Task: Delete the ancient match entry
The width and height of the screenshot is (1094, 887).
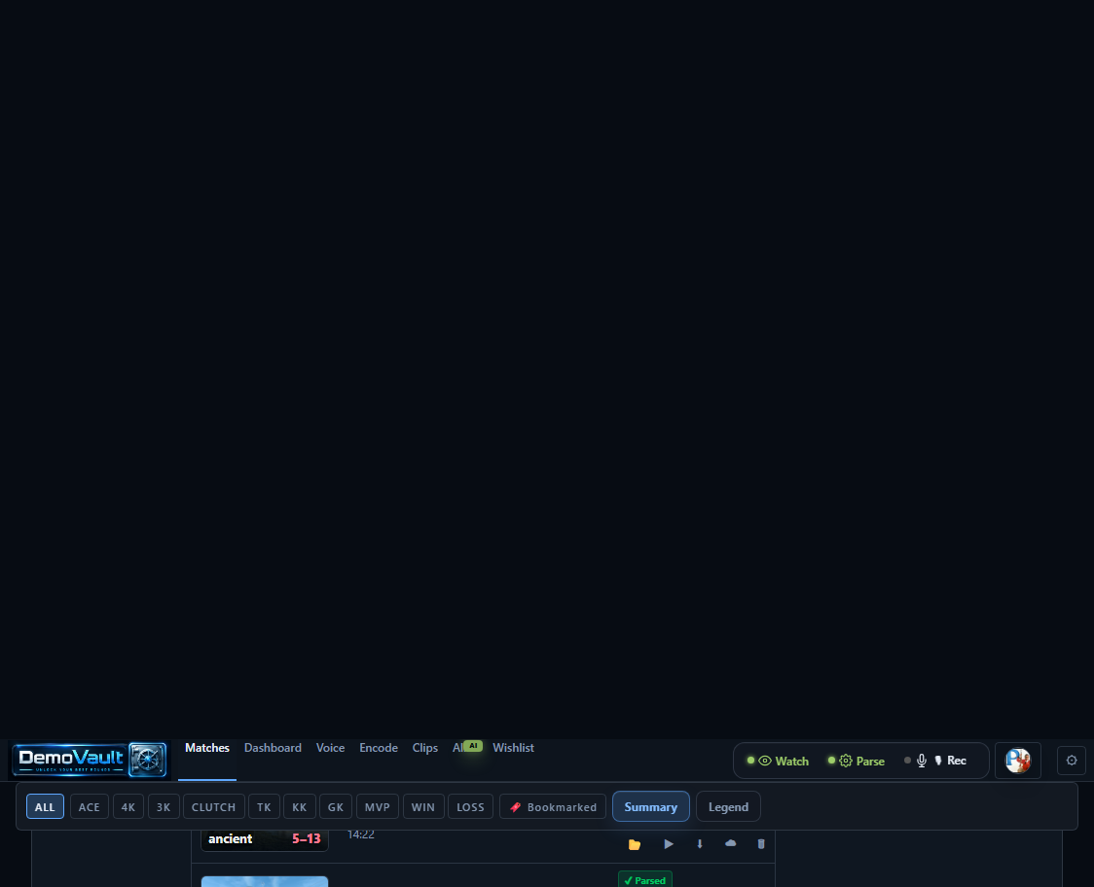Action: click(x=761, y=844)
